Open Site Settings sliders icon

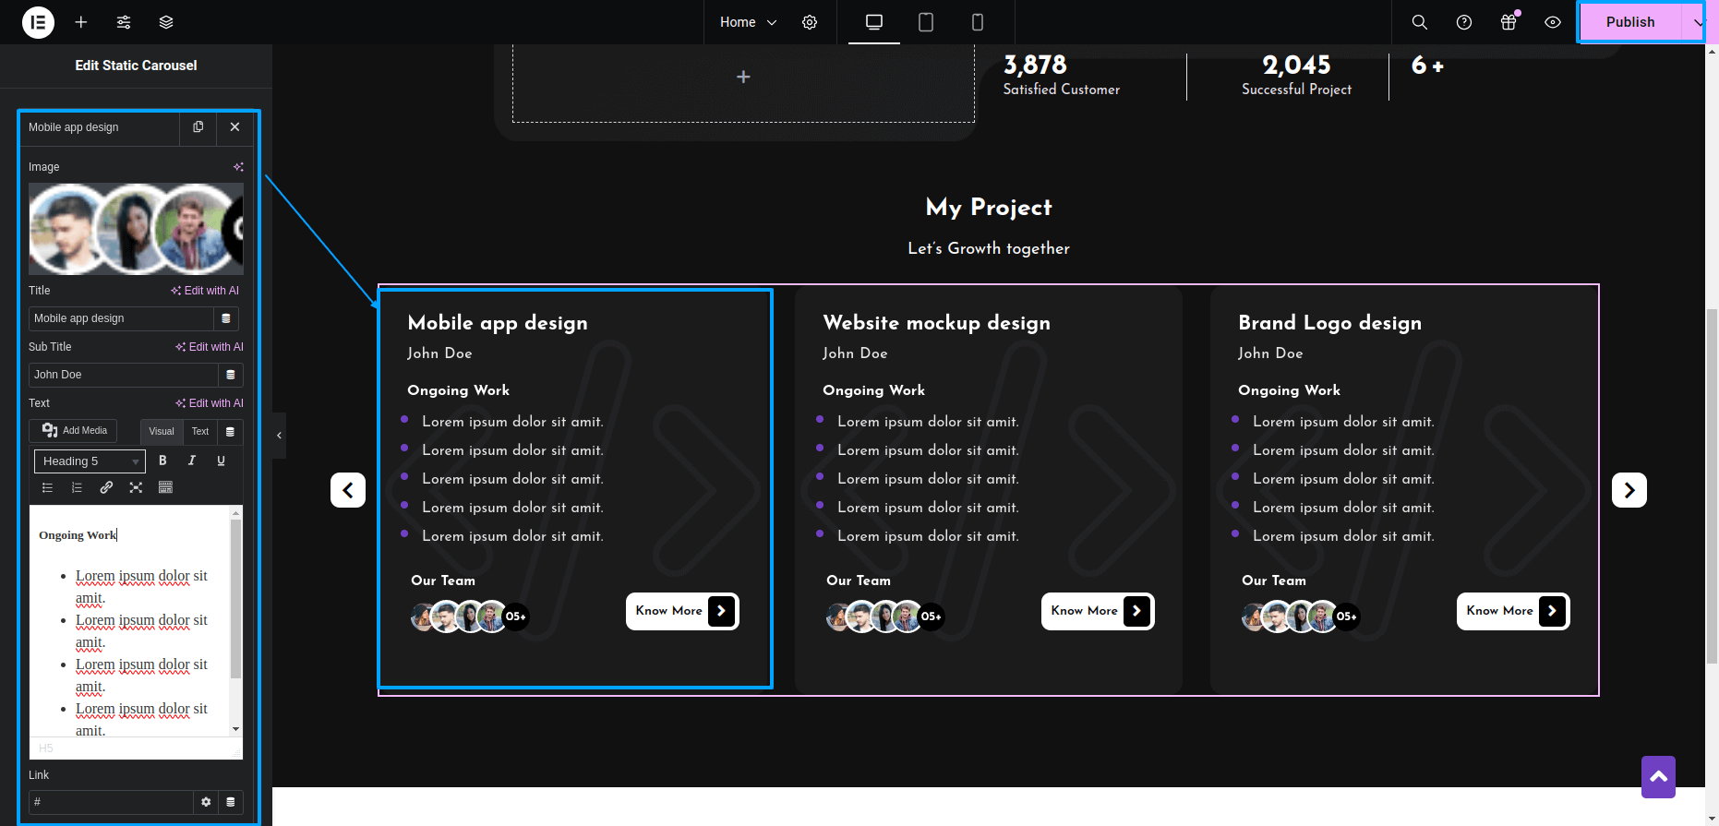[124, 22]
